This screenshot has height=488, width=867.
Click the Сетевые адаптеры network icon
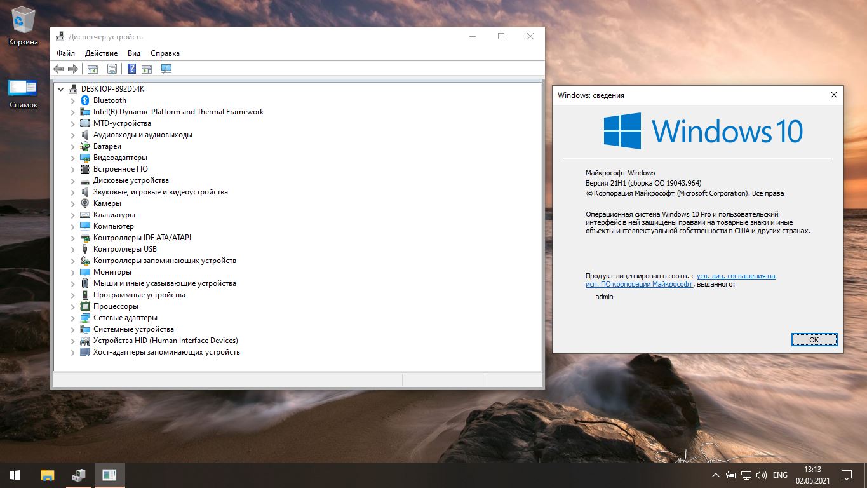point(85,318)
